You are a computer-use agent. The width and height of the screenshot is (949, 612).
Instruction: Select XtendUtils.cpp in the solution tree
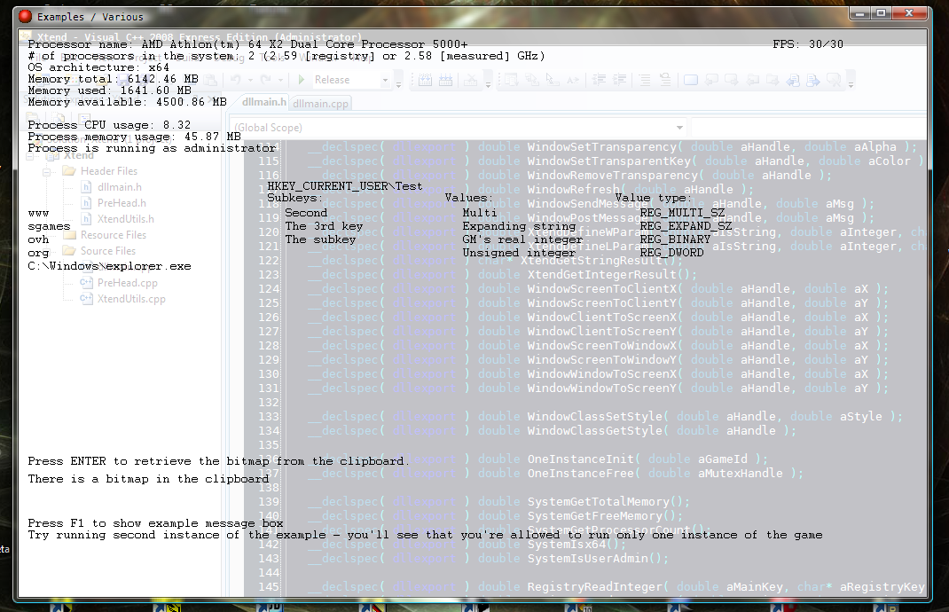click(x=131, y=299)
